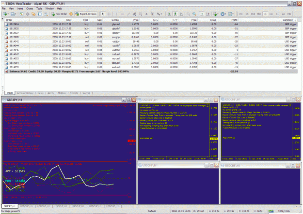Toggle Chart Shift option
The height and width of the screenshot is (214, 303).
(x=208, y=14)
